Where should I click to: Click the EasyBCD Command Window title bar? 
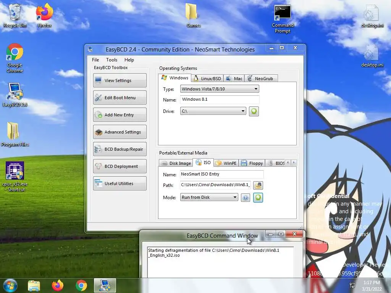click(222, 235)
